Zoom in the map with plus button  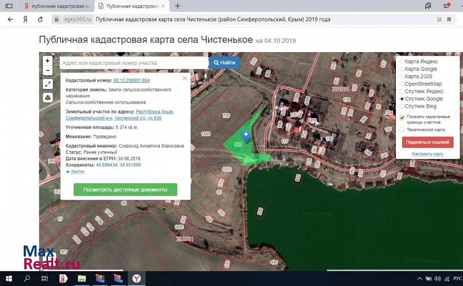point(47,61)
